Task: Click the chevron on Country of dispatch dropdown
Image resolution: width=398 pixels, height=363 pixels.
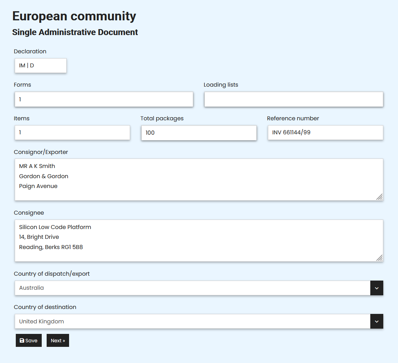Action: [377, 288]
